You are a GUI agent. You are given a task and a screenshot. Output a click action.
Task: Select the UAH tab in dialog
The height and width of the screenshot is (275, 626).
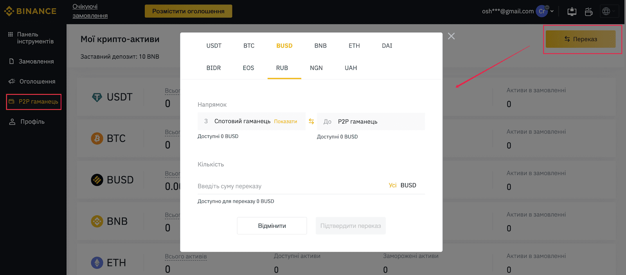[351, 68]
